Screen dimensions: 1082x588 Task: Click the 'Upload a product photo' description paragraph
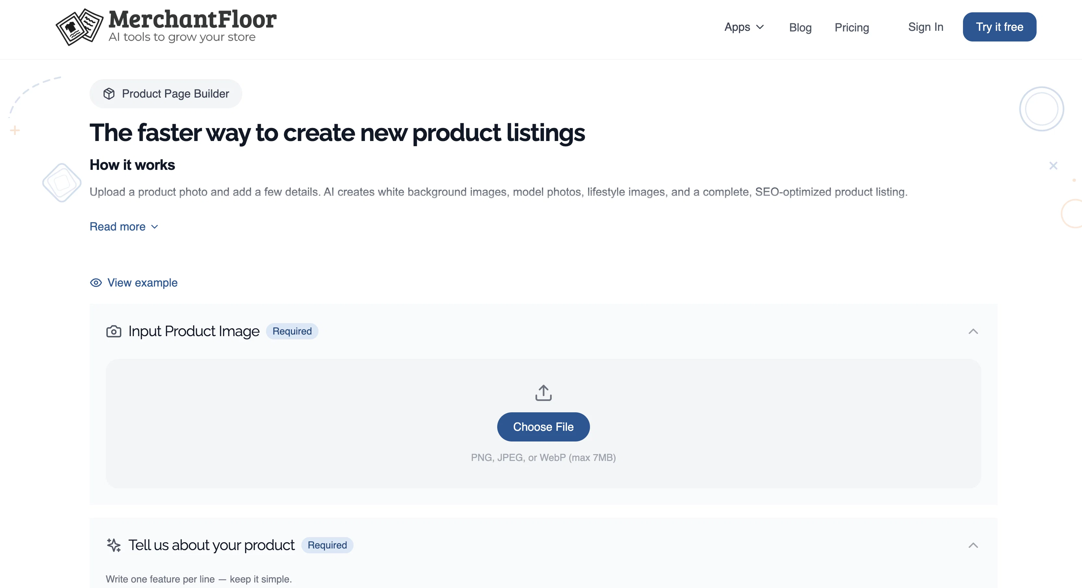point(499,192)
